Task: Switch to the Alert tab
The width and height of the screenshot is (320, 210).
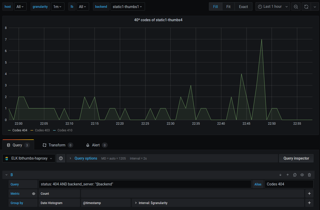Action: [97, 145]
